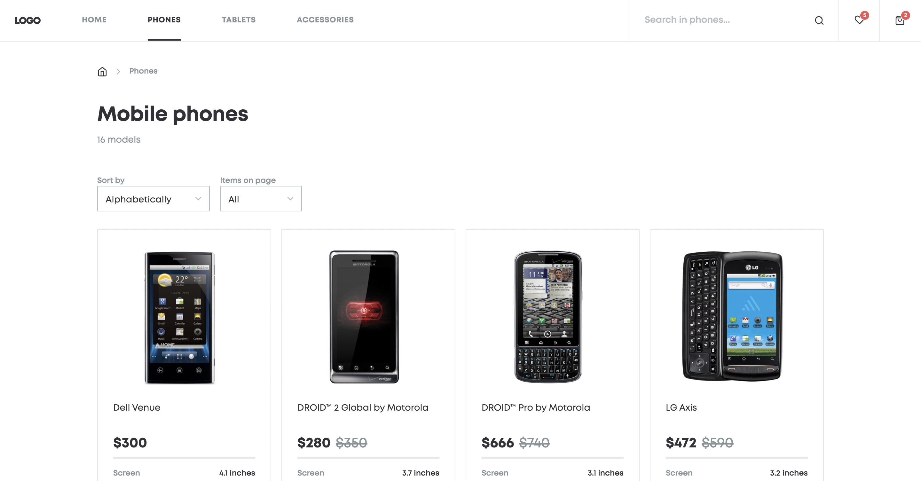921x481 pixels.
Task: Go to the HOME menu item
Action: (x=94, y=20)
